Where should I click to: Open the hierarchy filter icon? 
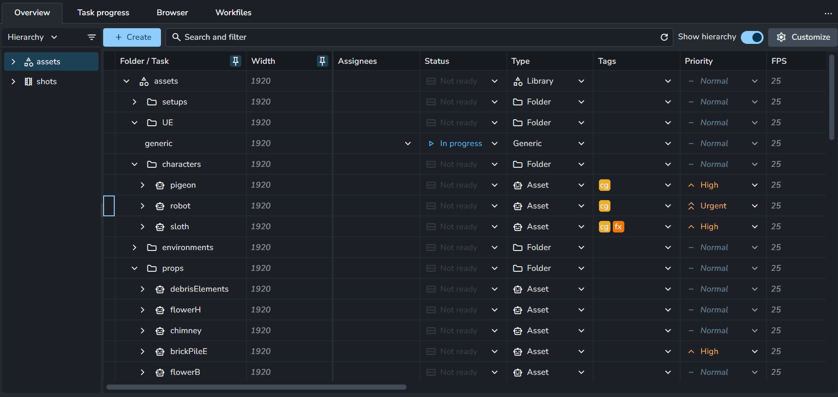92,37
